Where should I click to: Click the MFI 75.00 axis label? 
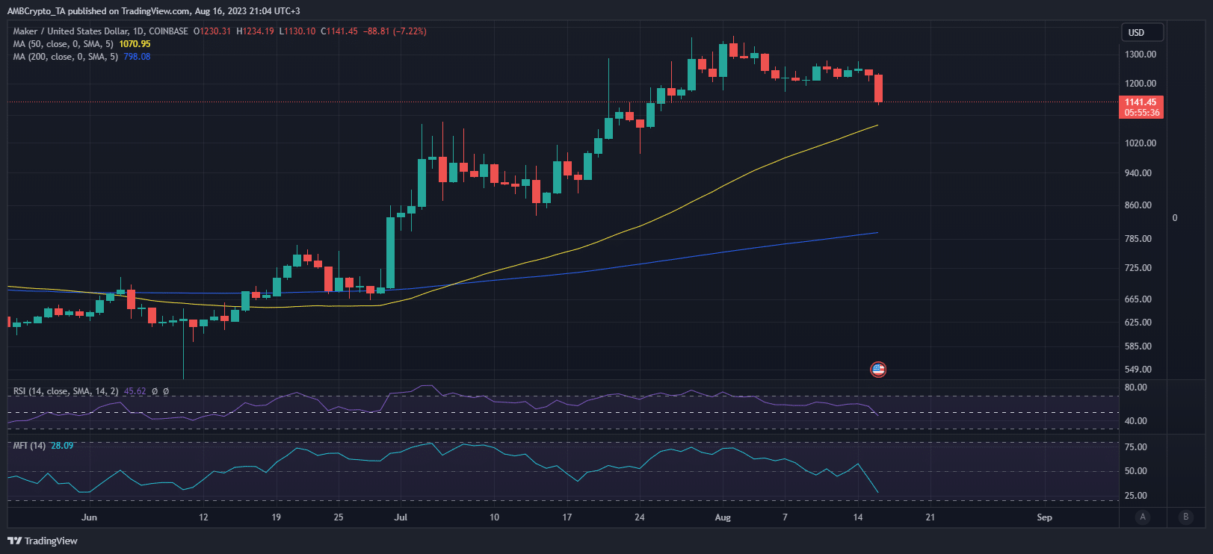coord(1136,447)
